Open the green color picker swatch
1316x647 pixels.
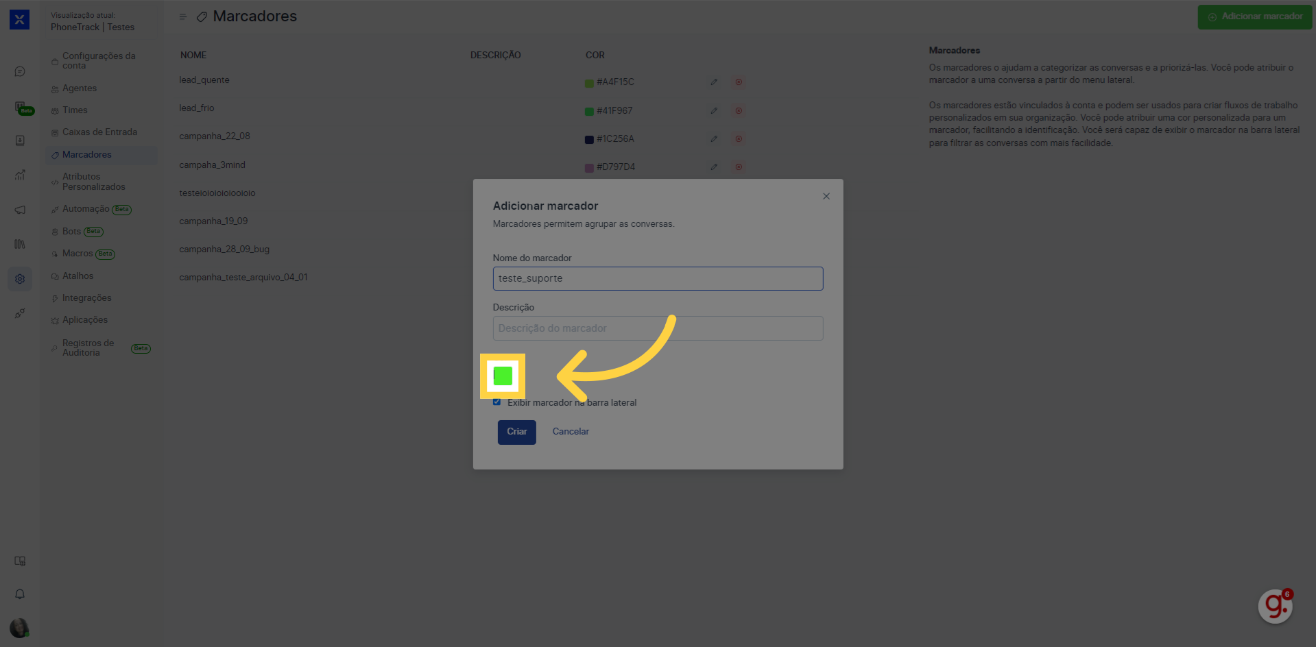(503, 376)
